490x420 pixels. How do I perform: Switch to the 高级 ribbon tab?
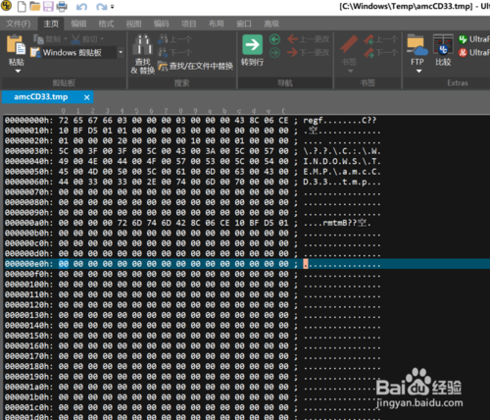tap(271, 24)
